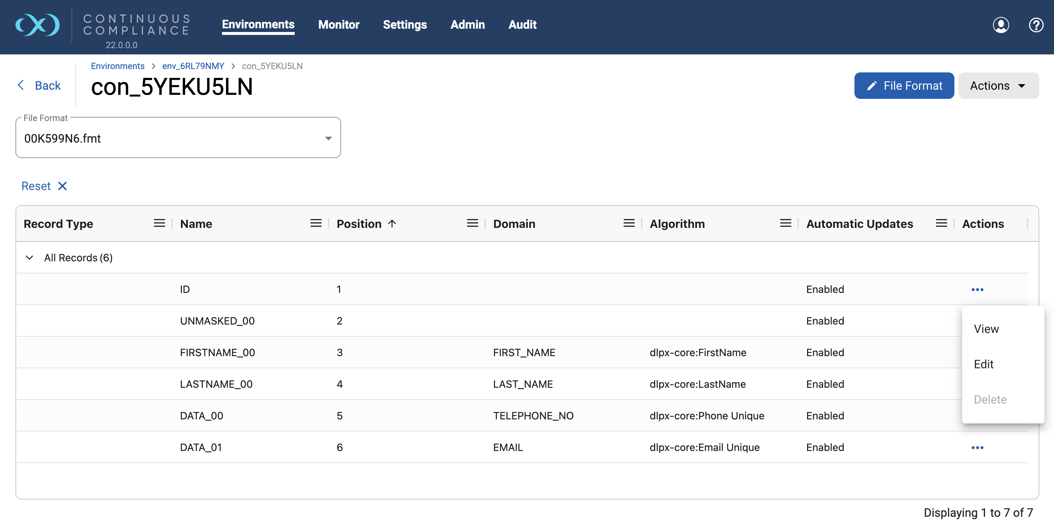This screenshot has height=530, width=1054.
Task: Click the Back link
Action: [47, 85]
